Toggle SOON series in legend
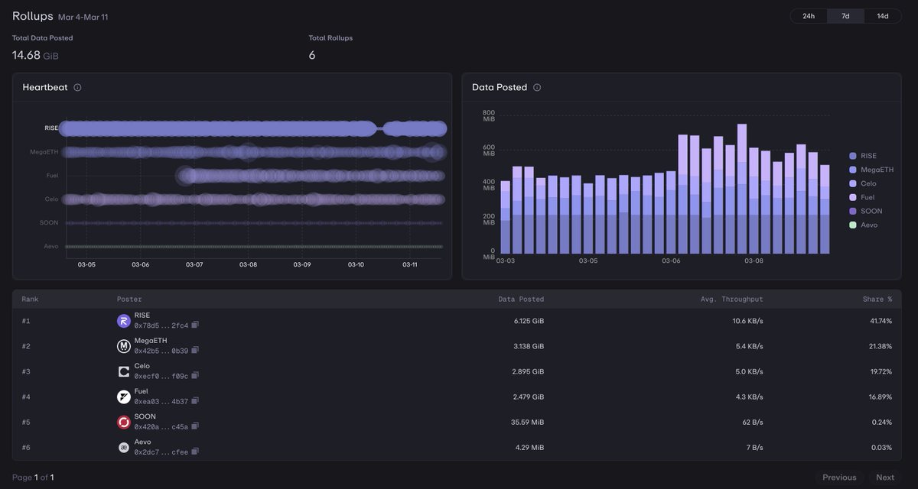 tap(865, 211)
